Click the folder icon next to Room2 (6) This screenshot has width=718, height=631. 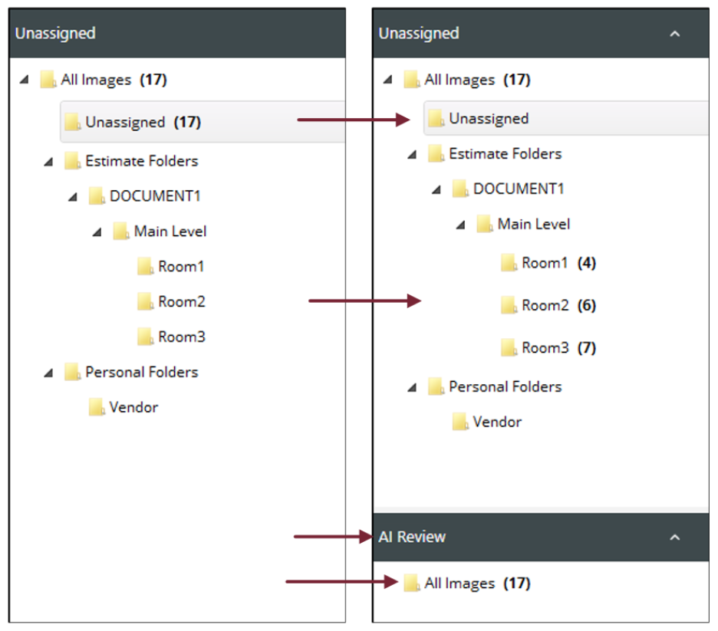tap(509, 306)
